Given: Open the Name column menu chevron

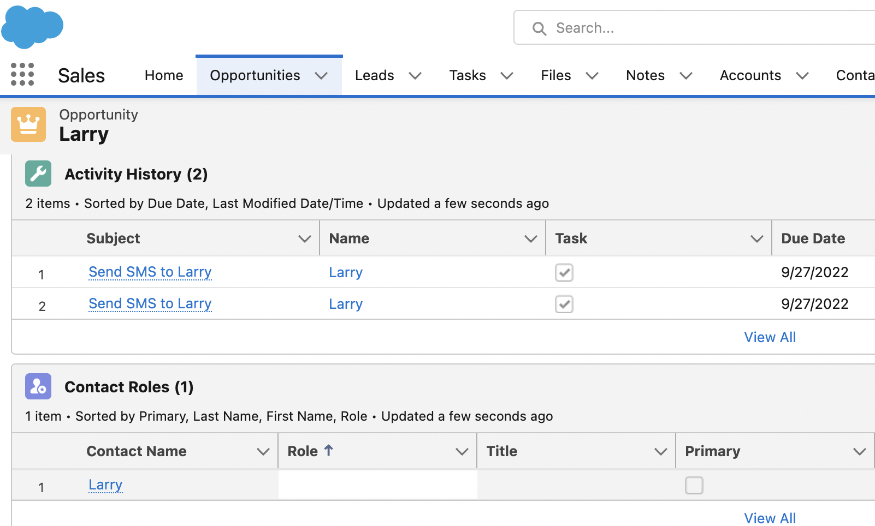Looking at the screenshot, I should click(x=531, y=238).
